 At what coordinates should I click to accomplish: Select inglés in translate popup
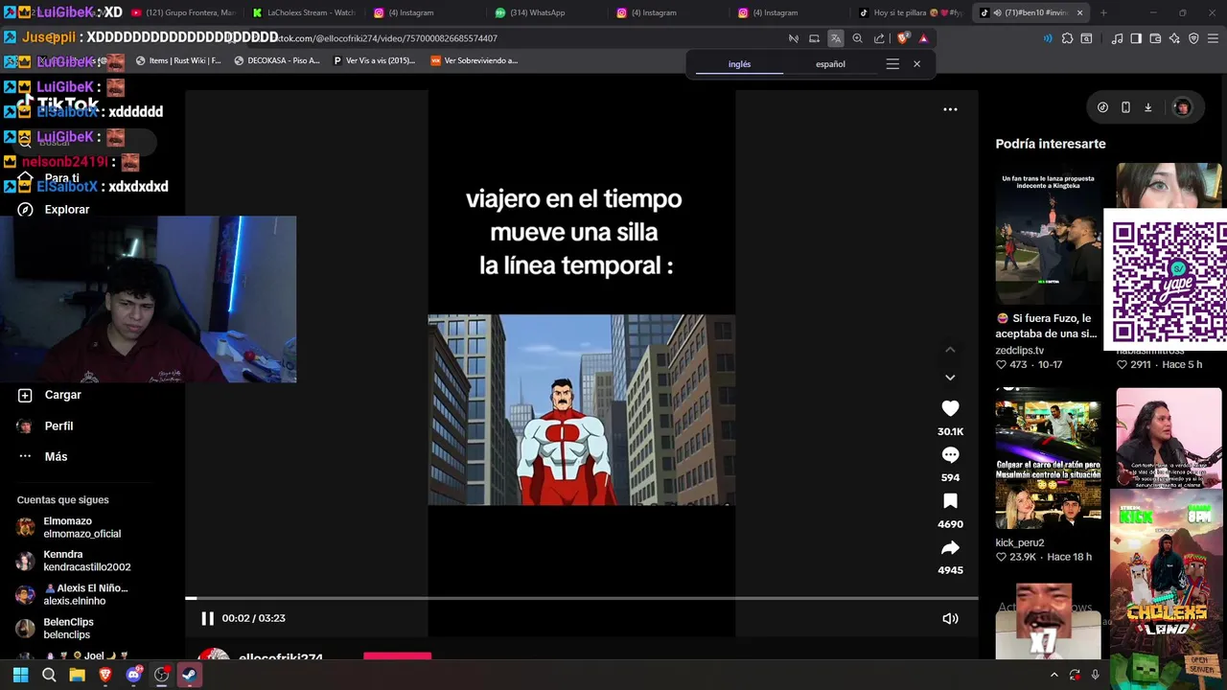click(739, 64)
